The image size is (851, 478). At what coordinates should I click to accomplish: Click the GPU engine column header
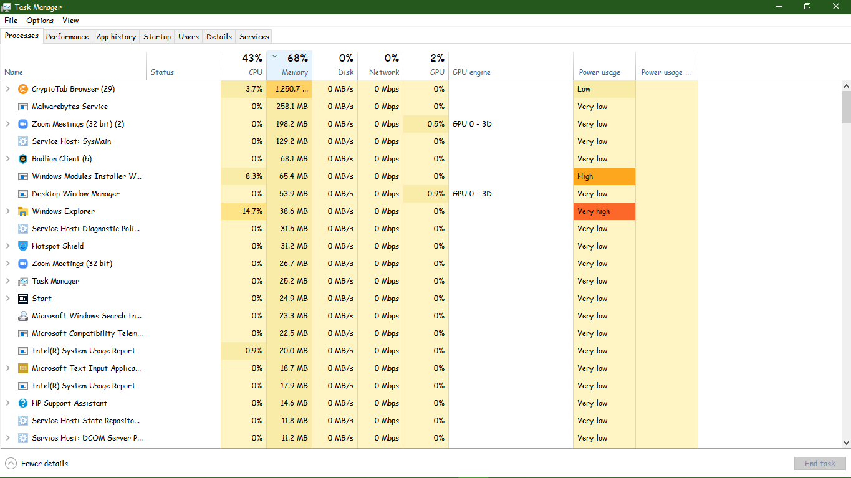[511, 65]
